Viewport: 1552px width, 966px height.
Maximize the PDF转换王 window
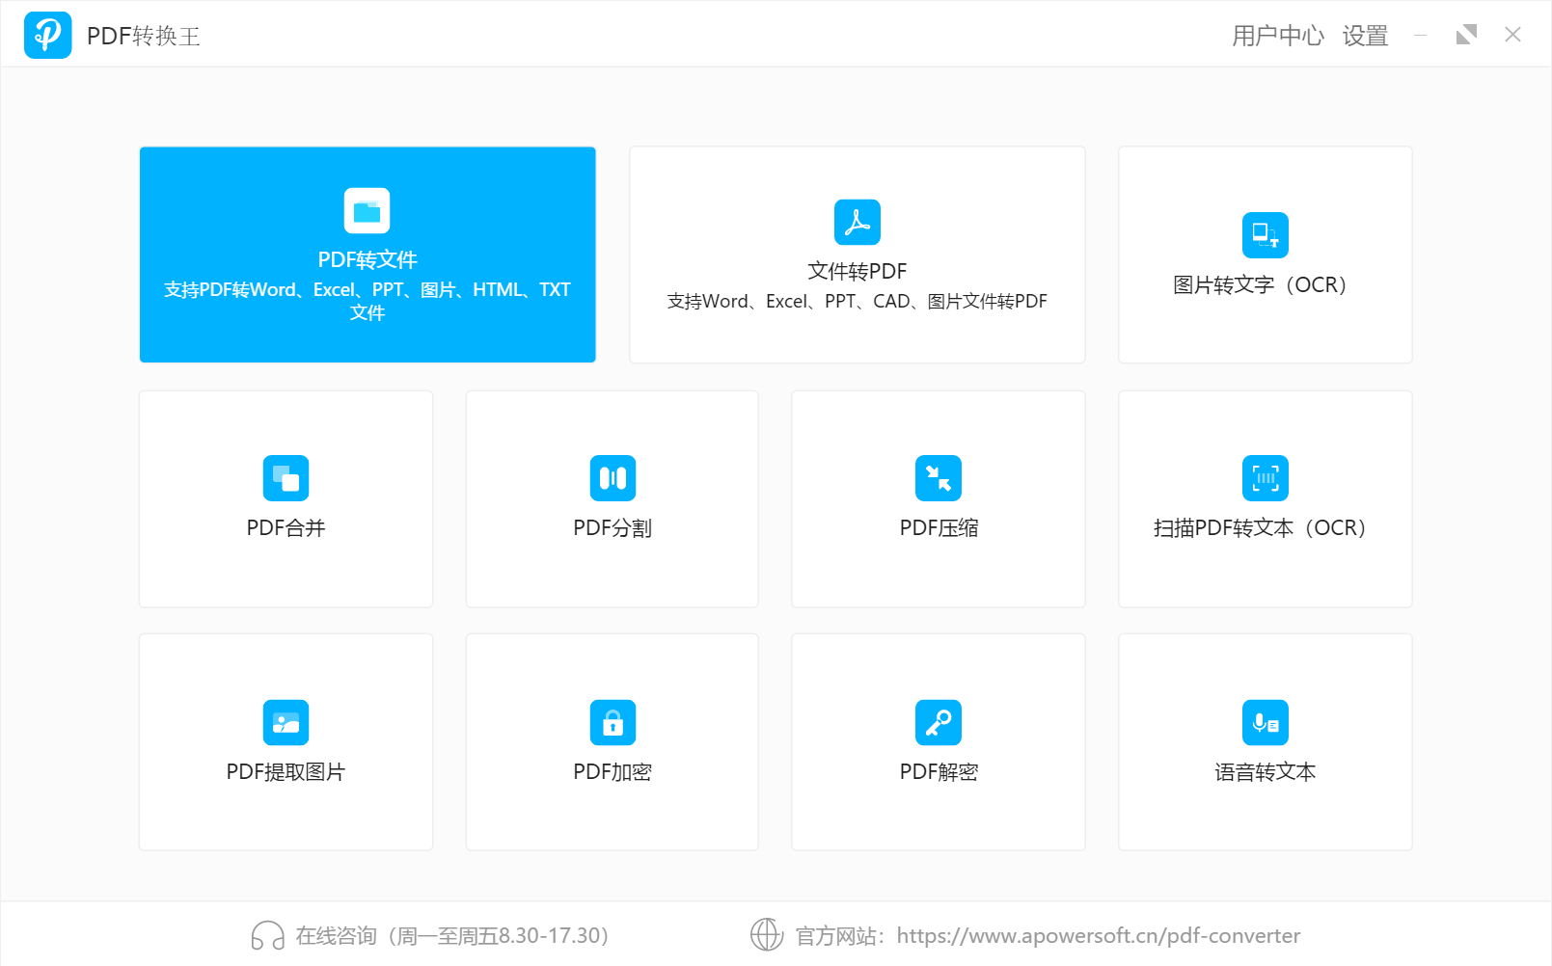(1466, 36)
